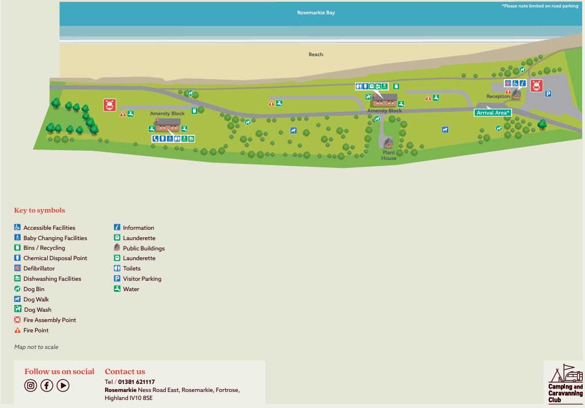Select the Fire Point icon in the legend

click(x=18, y=330)
